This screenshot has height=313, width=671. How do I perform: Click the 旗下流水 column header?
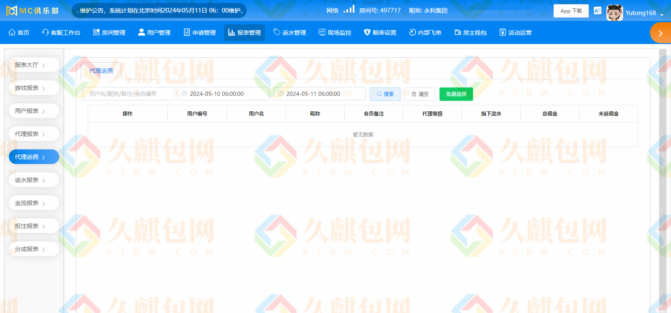(491, 114)
